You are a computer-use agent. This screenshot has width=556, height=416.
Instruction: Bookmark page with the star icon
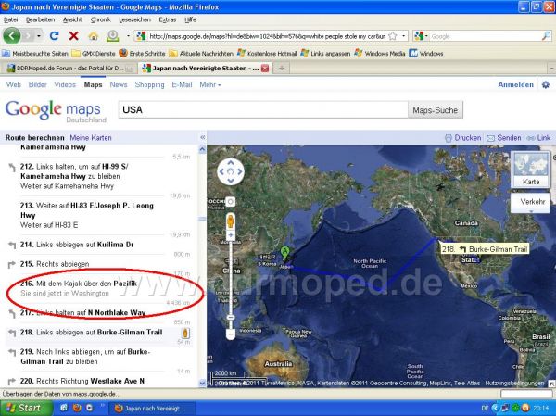(x=393, y=36)
